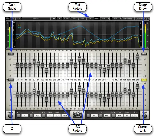Go to the next preset with the right arrow
The height and width of the screenshot is (137, 156).
(59, 19)
